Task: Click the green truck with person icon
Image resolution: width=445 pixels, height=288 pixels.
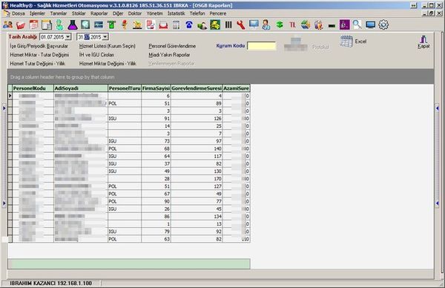Action: tap(202, 25)
